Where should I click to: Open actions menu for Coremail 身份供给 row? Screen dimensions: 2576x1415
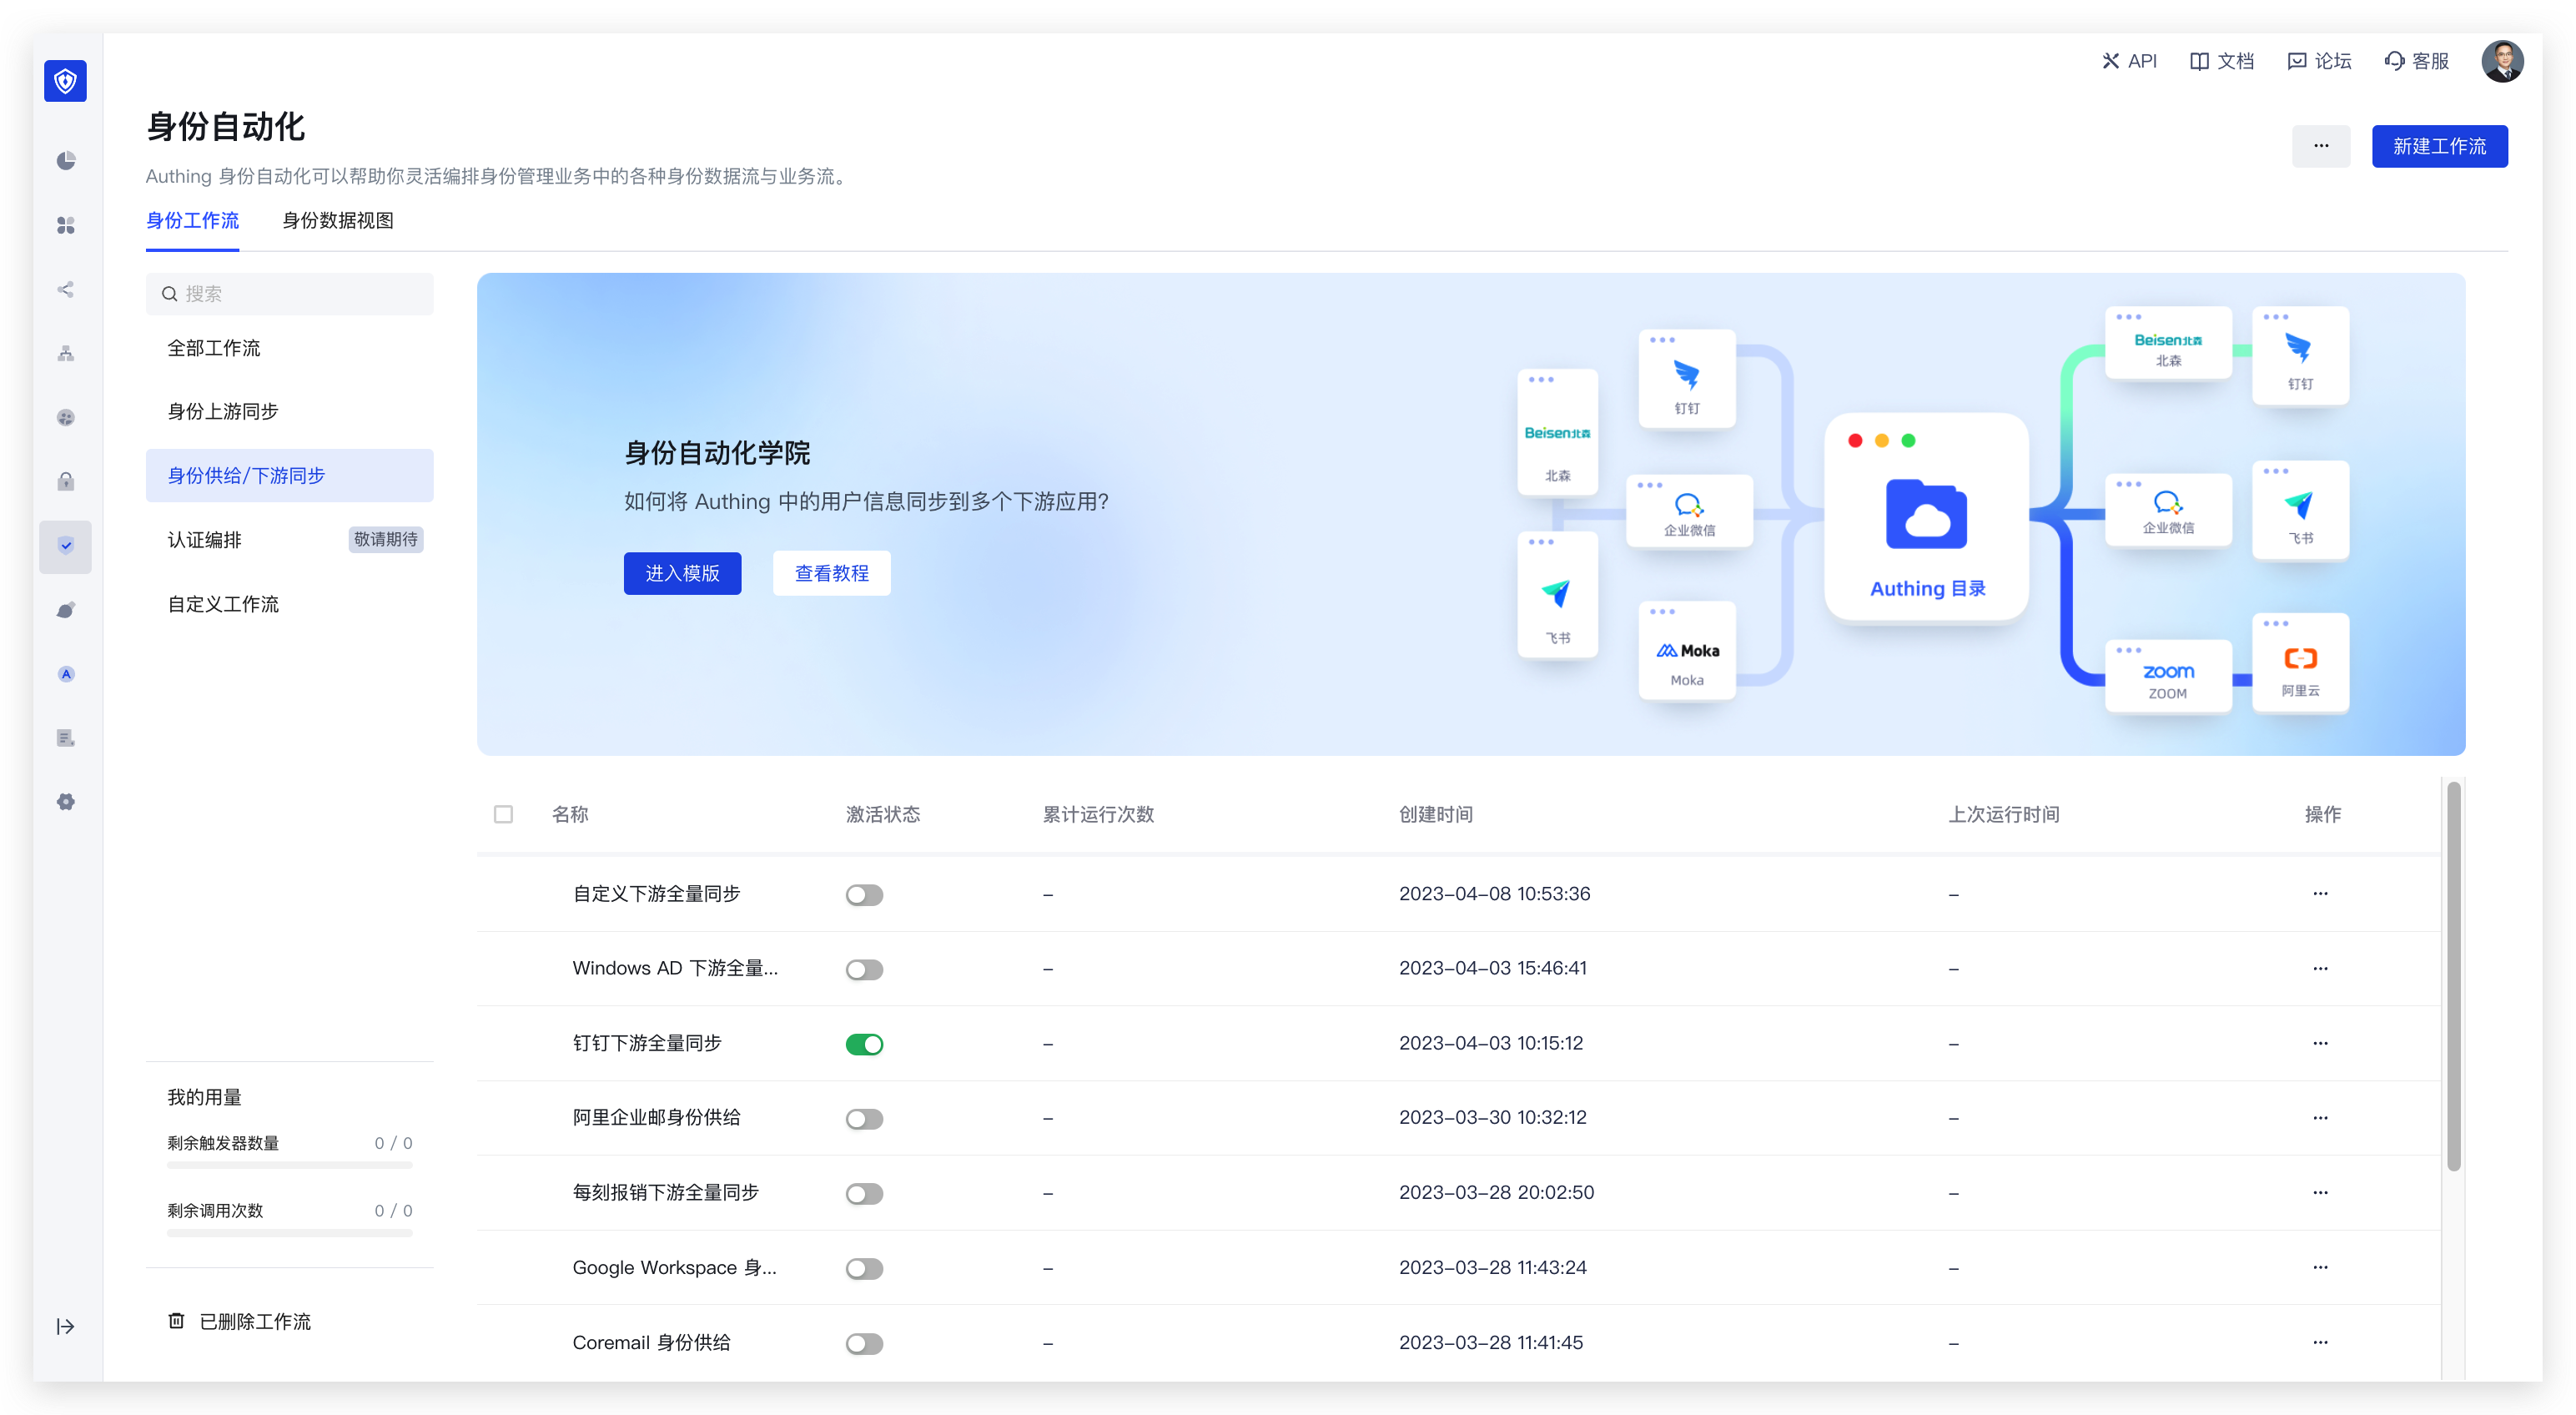click(2320, 1342)
